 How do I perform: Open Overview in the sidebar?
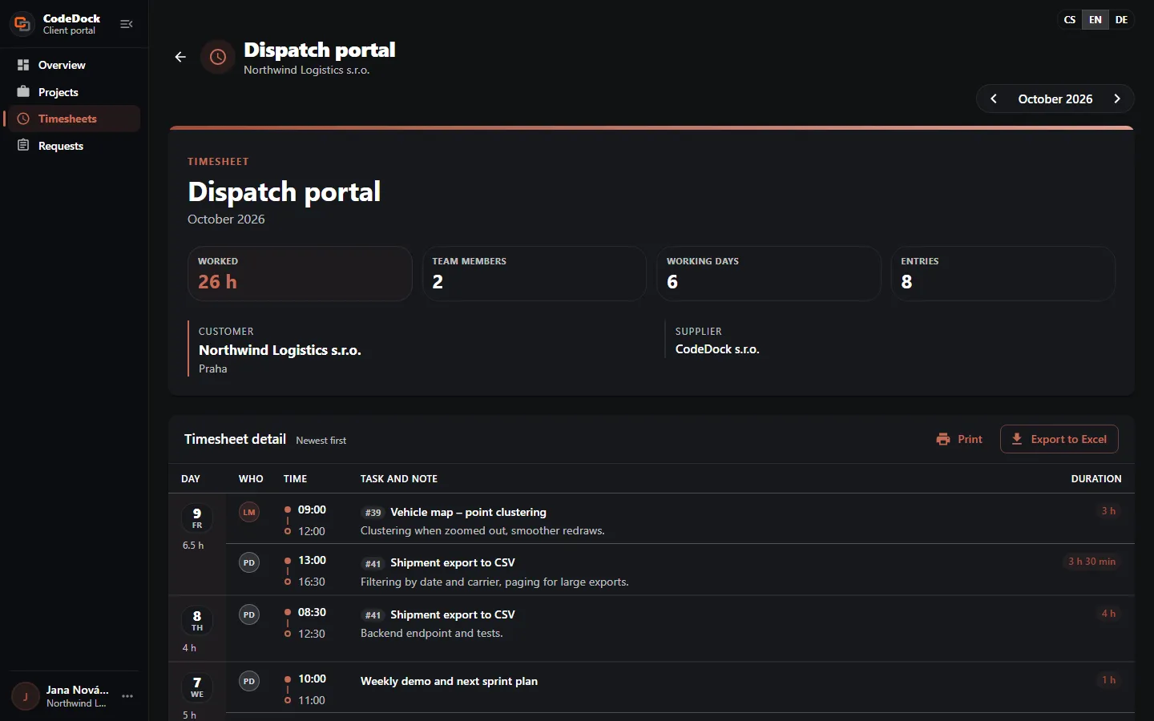(72, 65)
